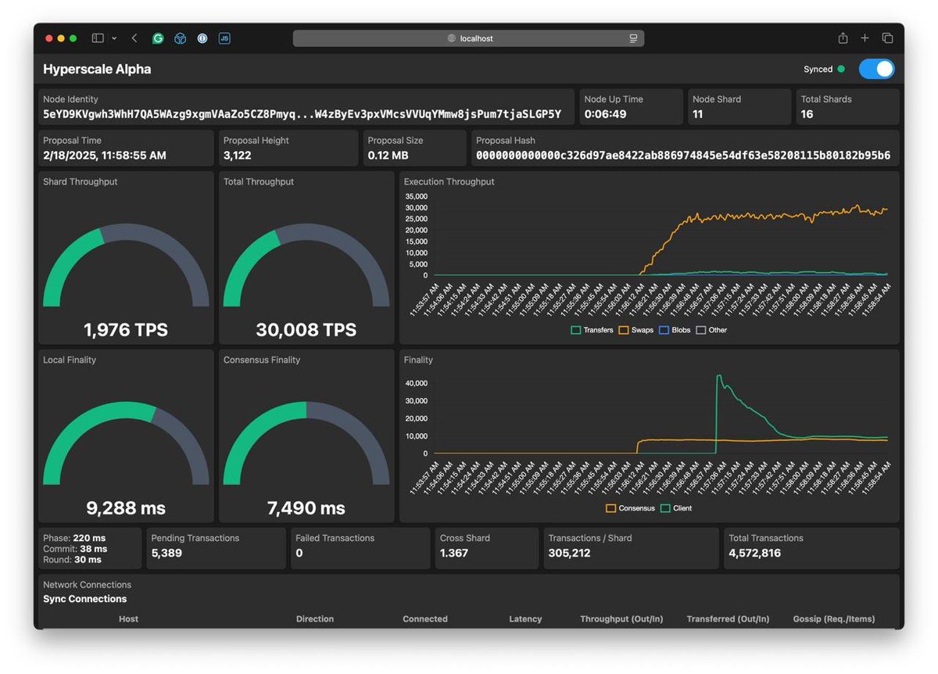Click the Node Identity value string
Image resolution: width=938 pixels, height=674 pixels.
tap(302, 114)
